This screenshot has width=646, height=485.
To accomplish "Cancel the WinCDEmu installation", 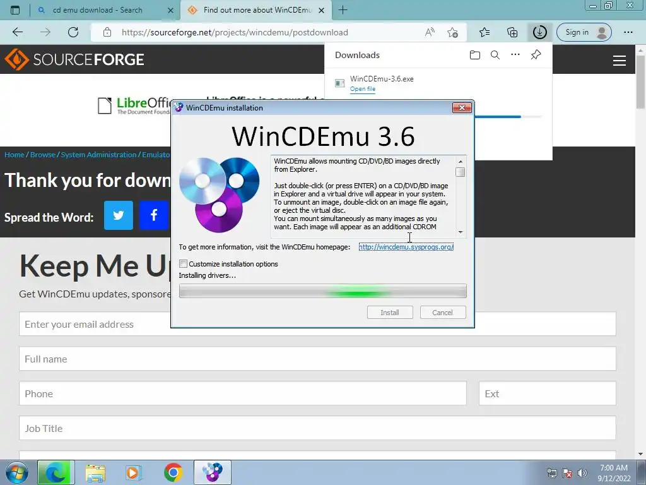I will click(x=442, y=313).
